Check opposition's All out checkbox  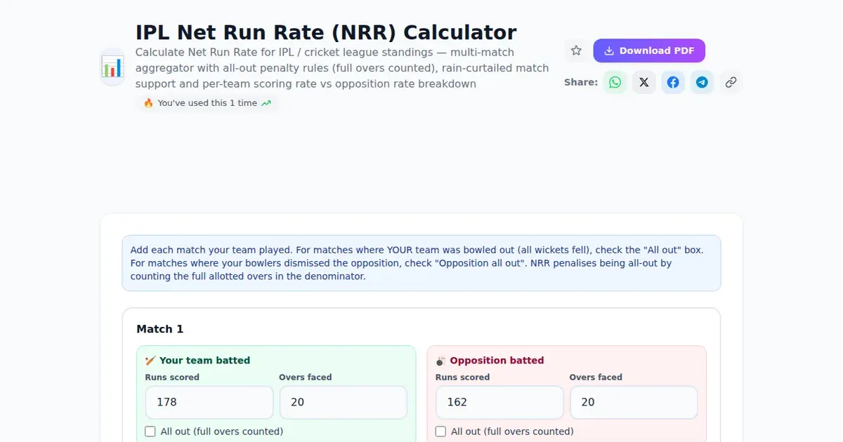(x=440, y=431)
